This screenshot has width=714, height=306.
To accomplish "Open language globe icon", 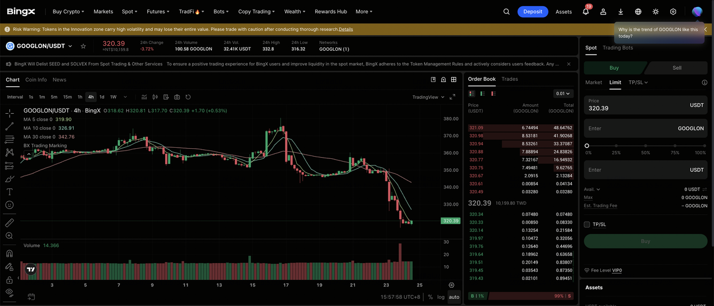I will 638,12.
